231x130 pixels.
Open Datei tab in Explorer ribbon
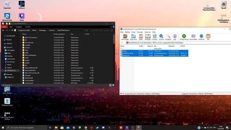(4, 27)
